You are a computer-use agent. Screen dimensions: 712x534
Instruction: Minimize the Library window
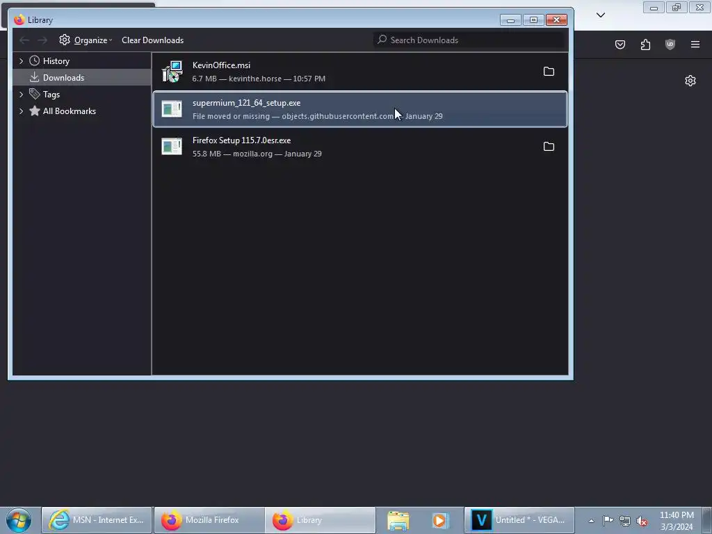(x=510, y=20)
